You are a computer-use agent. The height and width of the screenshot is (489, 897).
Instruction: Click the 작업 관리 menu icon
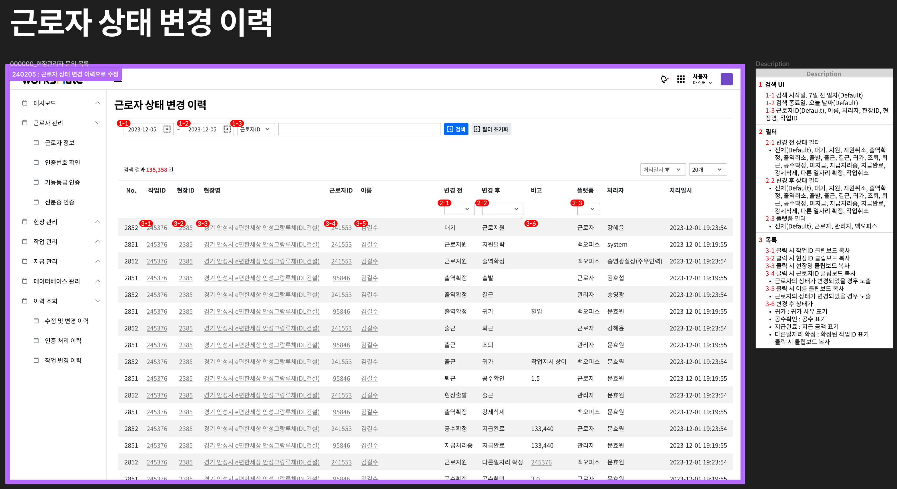click(x=25, y=242)
